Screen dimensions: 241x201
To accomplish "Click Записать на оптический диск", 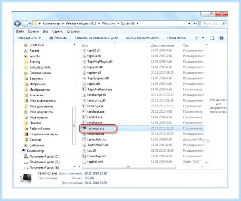I will (x=96, y=38).
